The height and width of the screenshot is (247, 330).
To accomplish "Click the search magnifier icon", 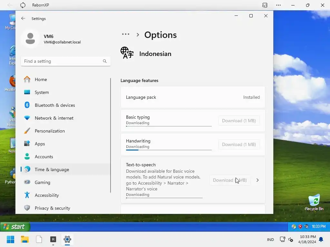I will pyautogui.click(x=105, y=61).
